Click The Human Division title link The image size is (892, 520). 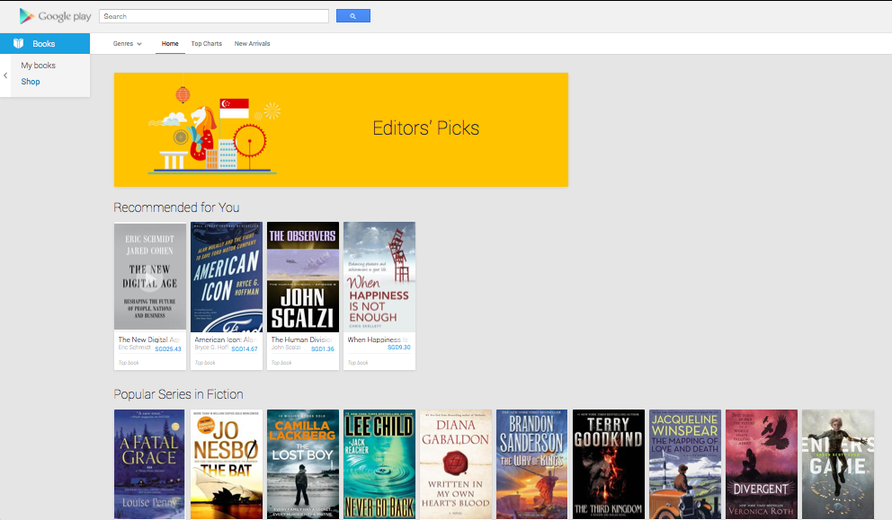point(302,339)
